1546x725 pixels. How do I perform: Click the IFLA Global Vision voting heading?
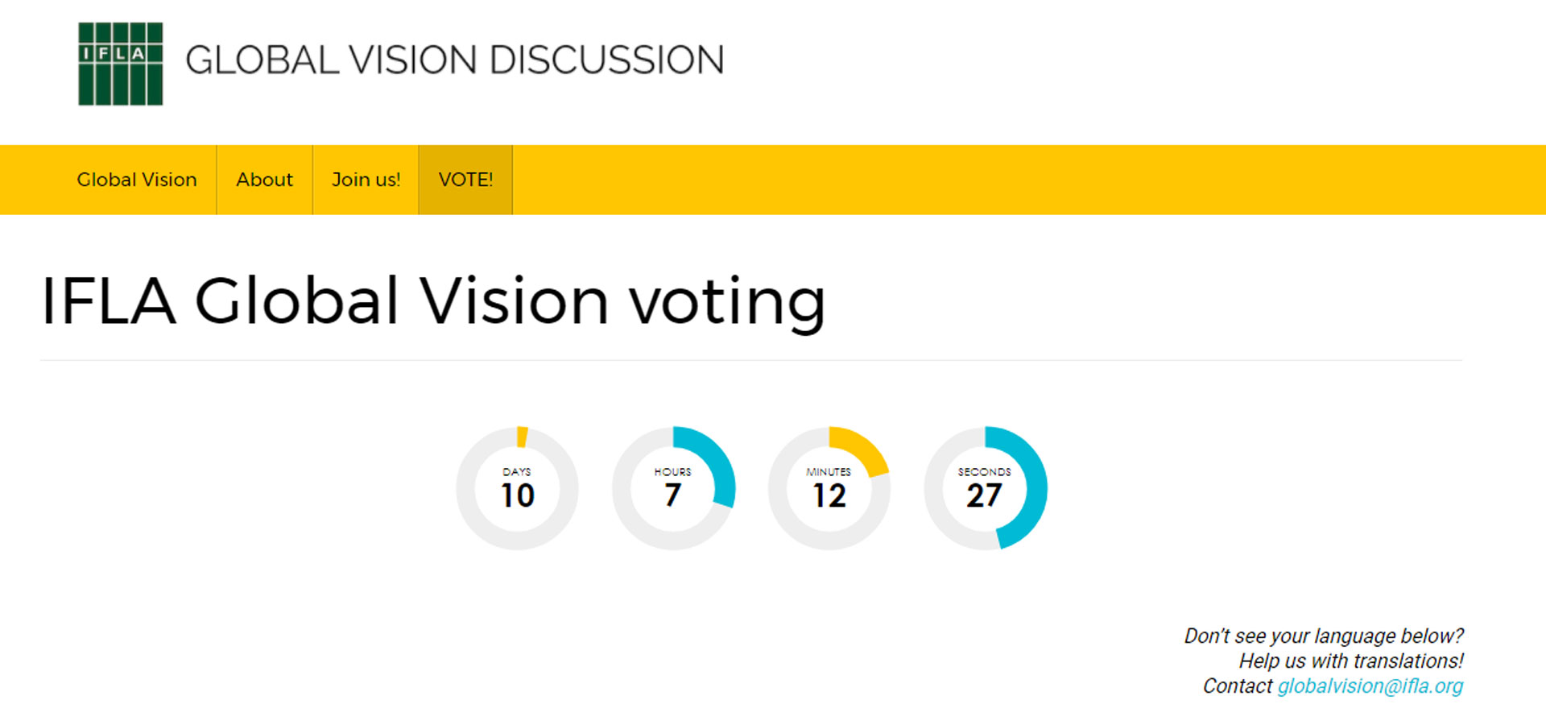(x=433, y=301)
